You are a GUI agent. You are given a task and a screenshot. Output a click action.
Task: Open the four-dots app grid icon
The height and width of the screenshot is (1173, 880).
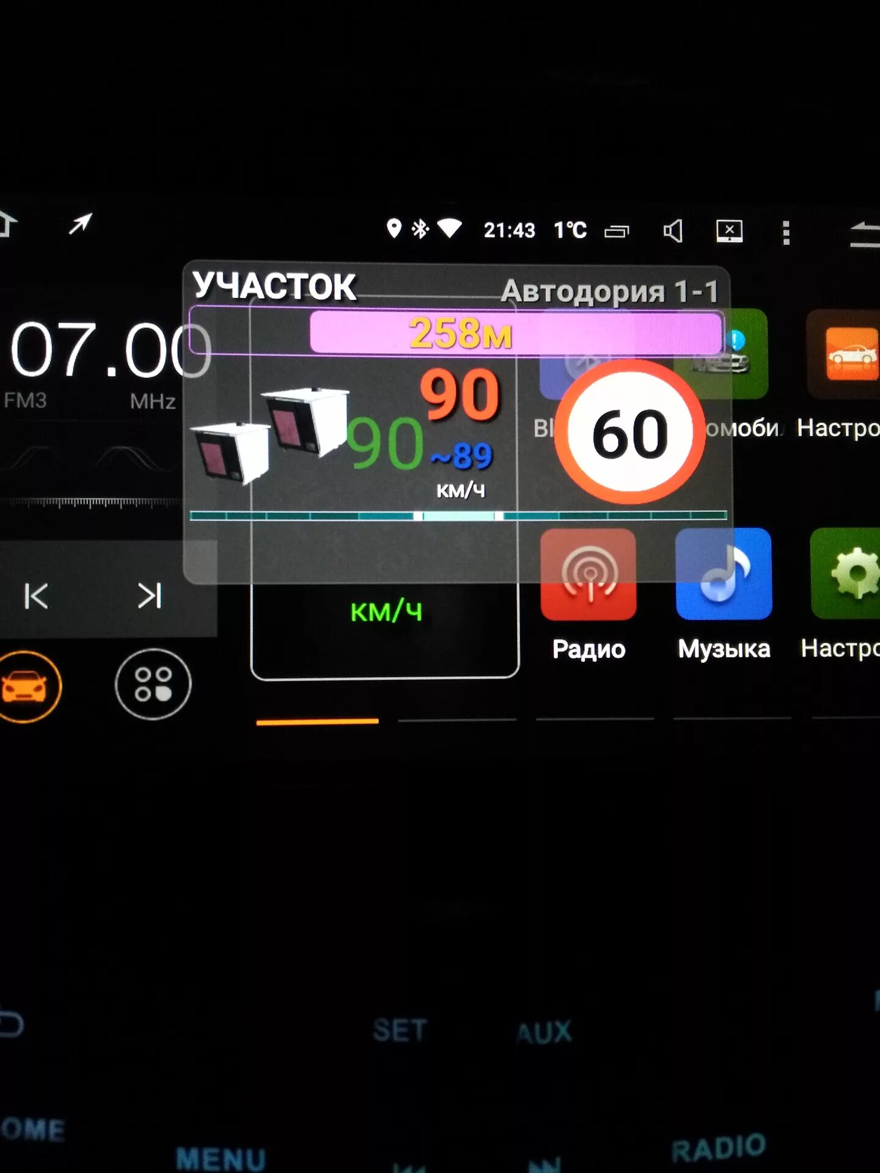point(153,684)
